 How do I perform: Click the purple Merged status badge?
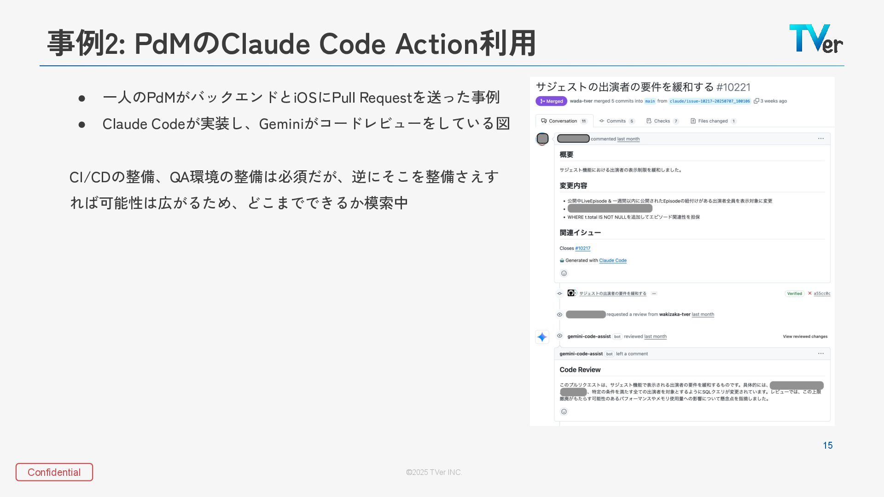click(x=551, y=101)
